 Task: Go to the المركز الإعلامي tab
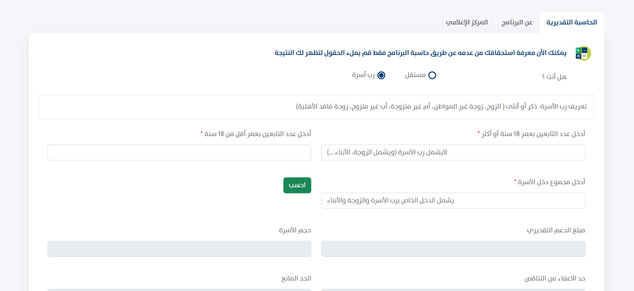pyautogui.click(x=466, y=22)
